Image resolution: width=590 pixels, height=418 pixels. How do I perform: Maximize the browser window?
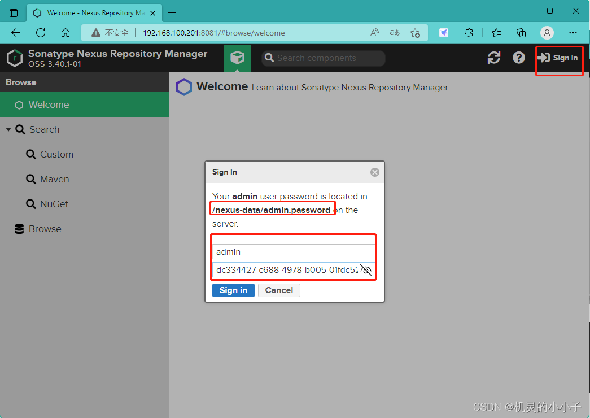tap(550, 11)
